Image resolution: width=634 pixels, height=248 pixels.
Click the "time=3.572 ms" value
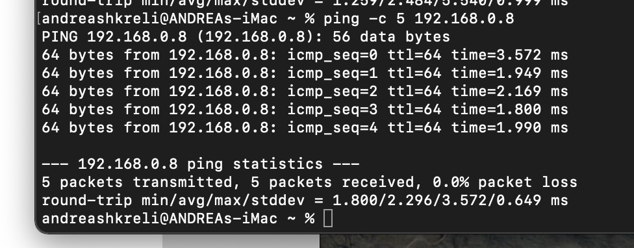coord(509,55)
